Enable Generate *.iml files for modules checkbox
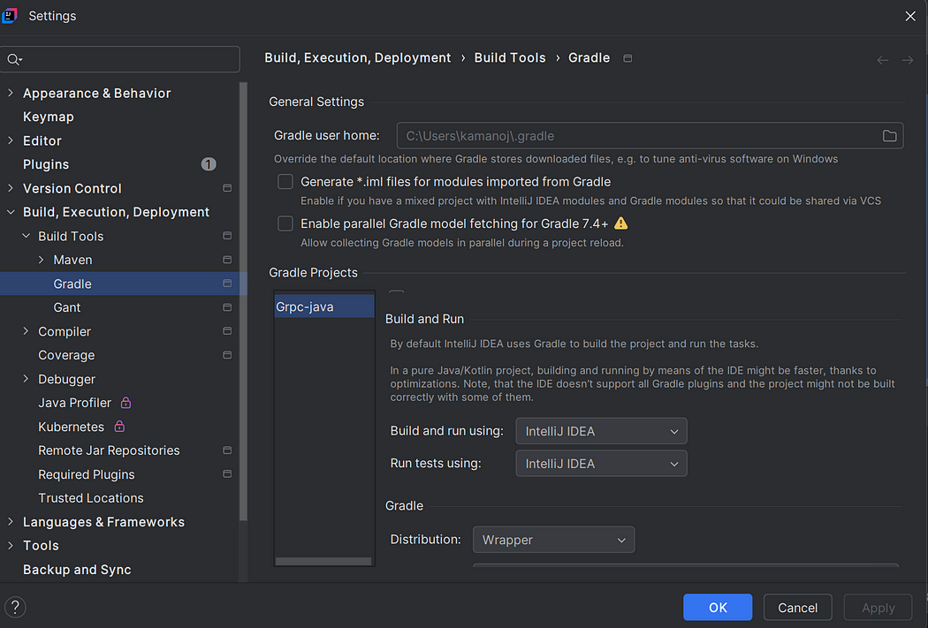This screenshot has width=928, height=628. click(285, 182)
